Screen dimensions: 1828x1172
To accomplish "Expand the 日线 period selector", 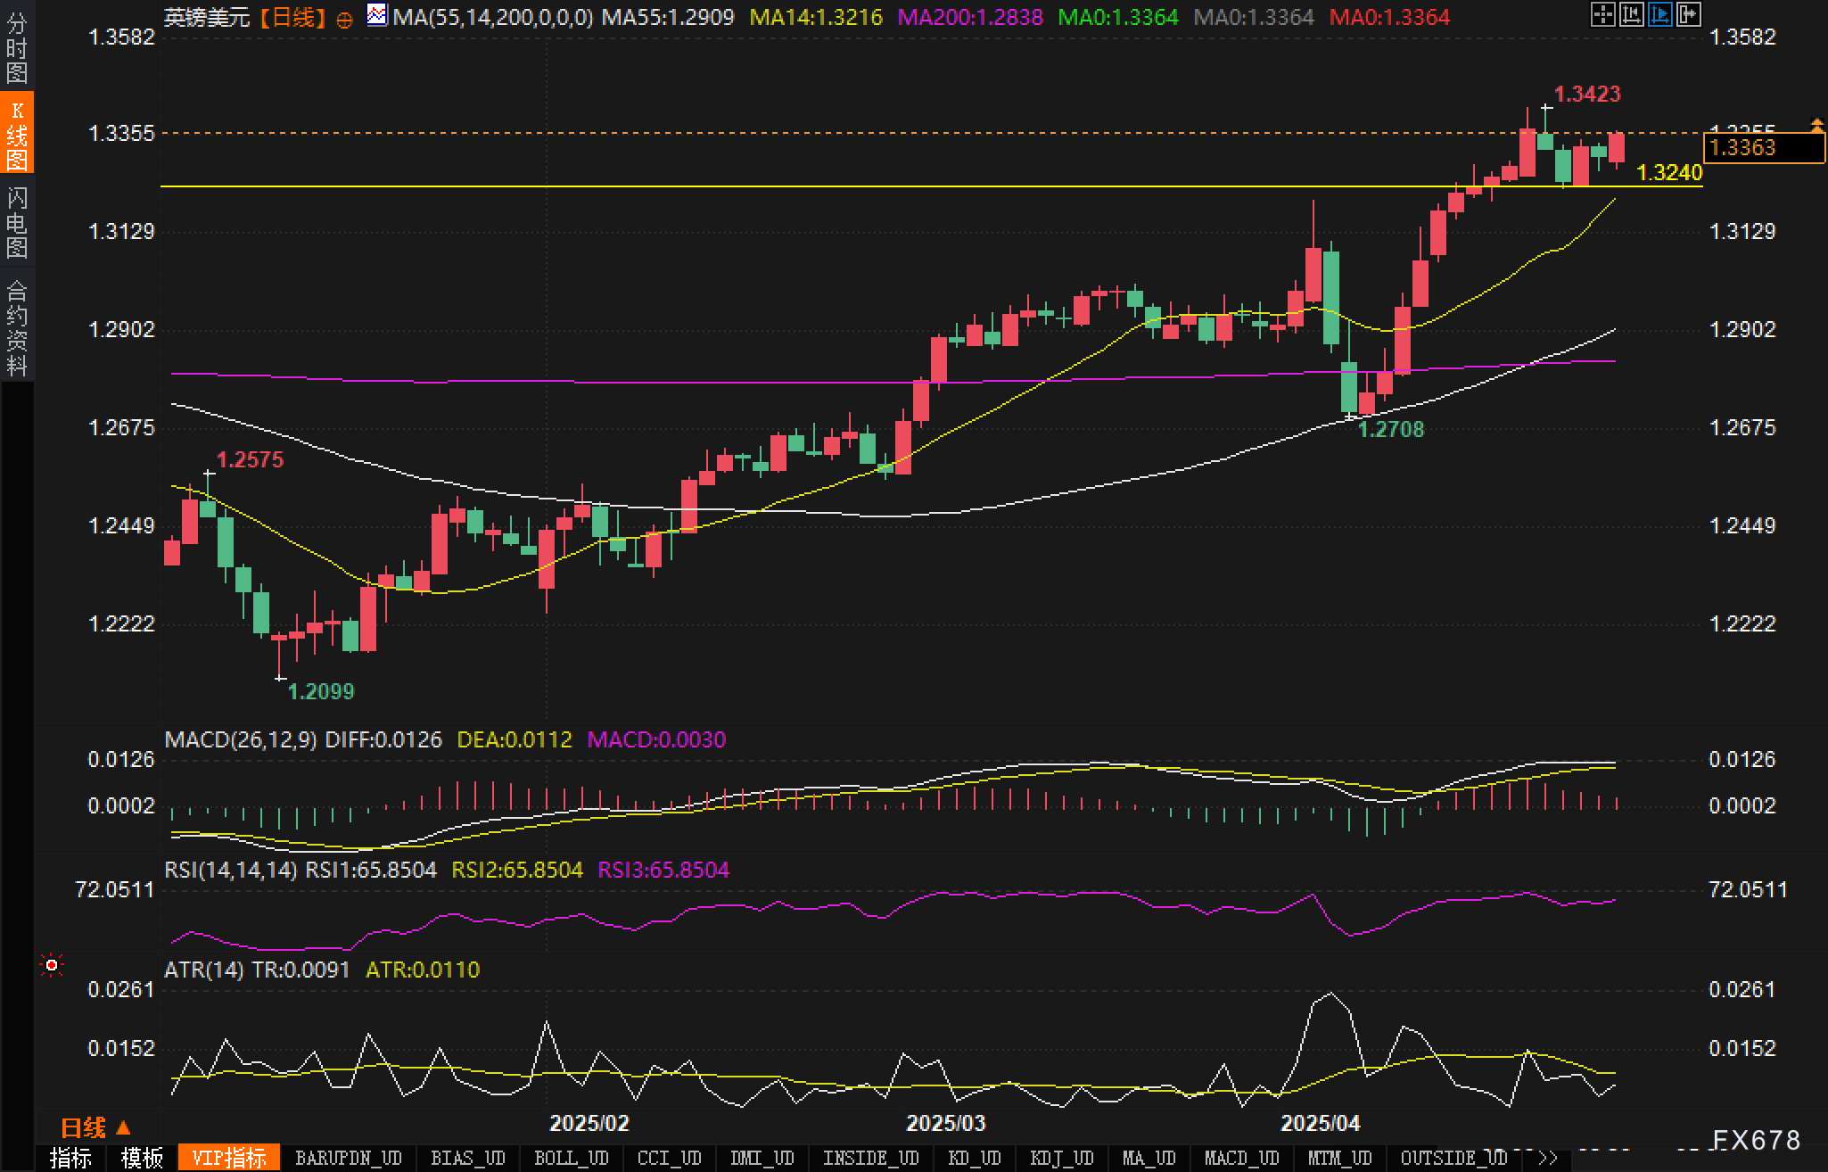I will click(95, 1128).
